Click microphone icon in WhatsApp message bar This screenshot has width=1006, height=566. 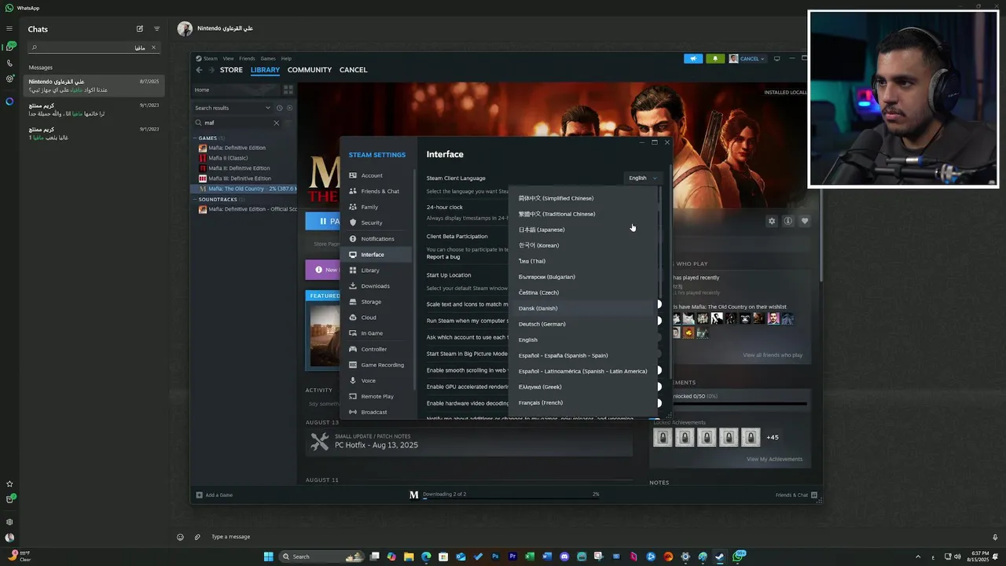(x=995, y=537)
